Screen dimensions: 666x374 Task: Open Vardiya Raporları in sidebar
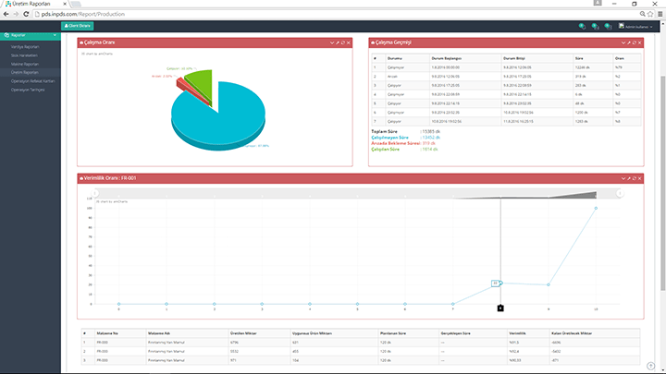[x=25, y=47]
